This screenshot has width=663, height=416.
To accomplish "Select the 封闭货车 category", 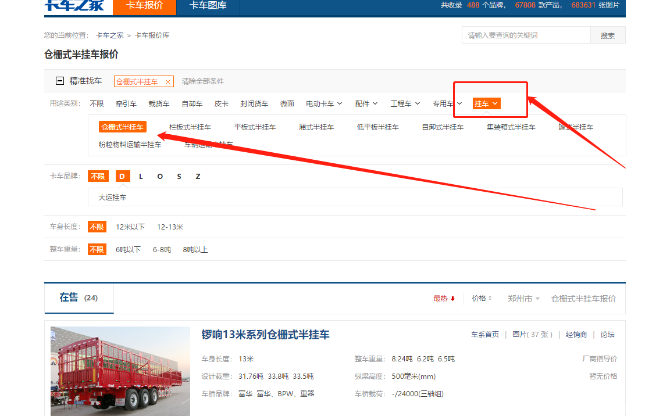I will (x=254, y=103).
